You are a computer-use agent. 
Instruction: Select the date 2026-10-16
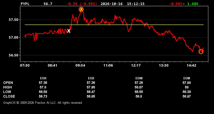pos(112,4)
